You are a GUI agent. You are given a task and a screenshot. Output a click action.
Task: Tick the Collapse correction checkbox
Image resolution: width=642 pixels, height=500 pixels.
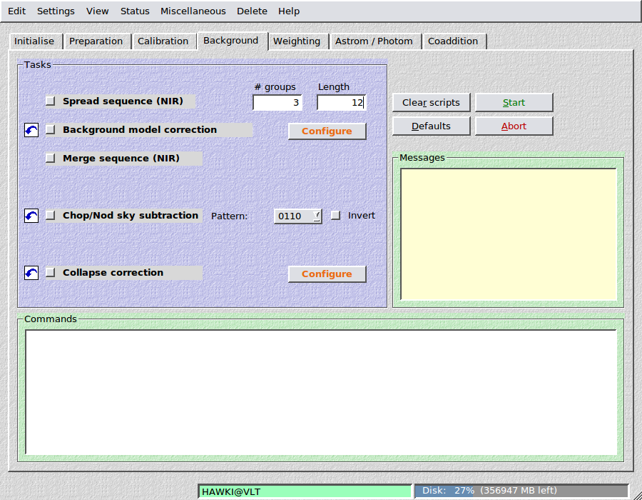point(51,273)
